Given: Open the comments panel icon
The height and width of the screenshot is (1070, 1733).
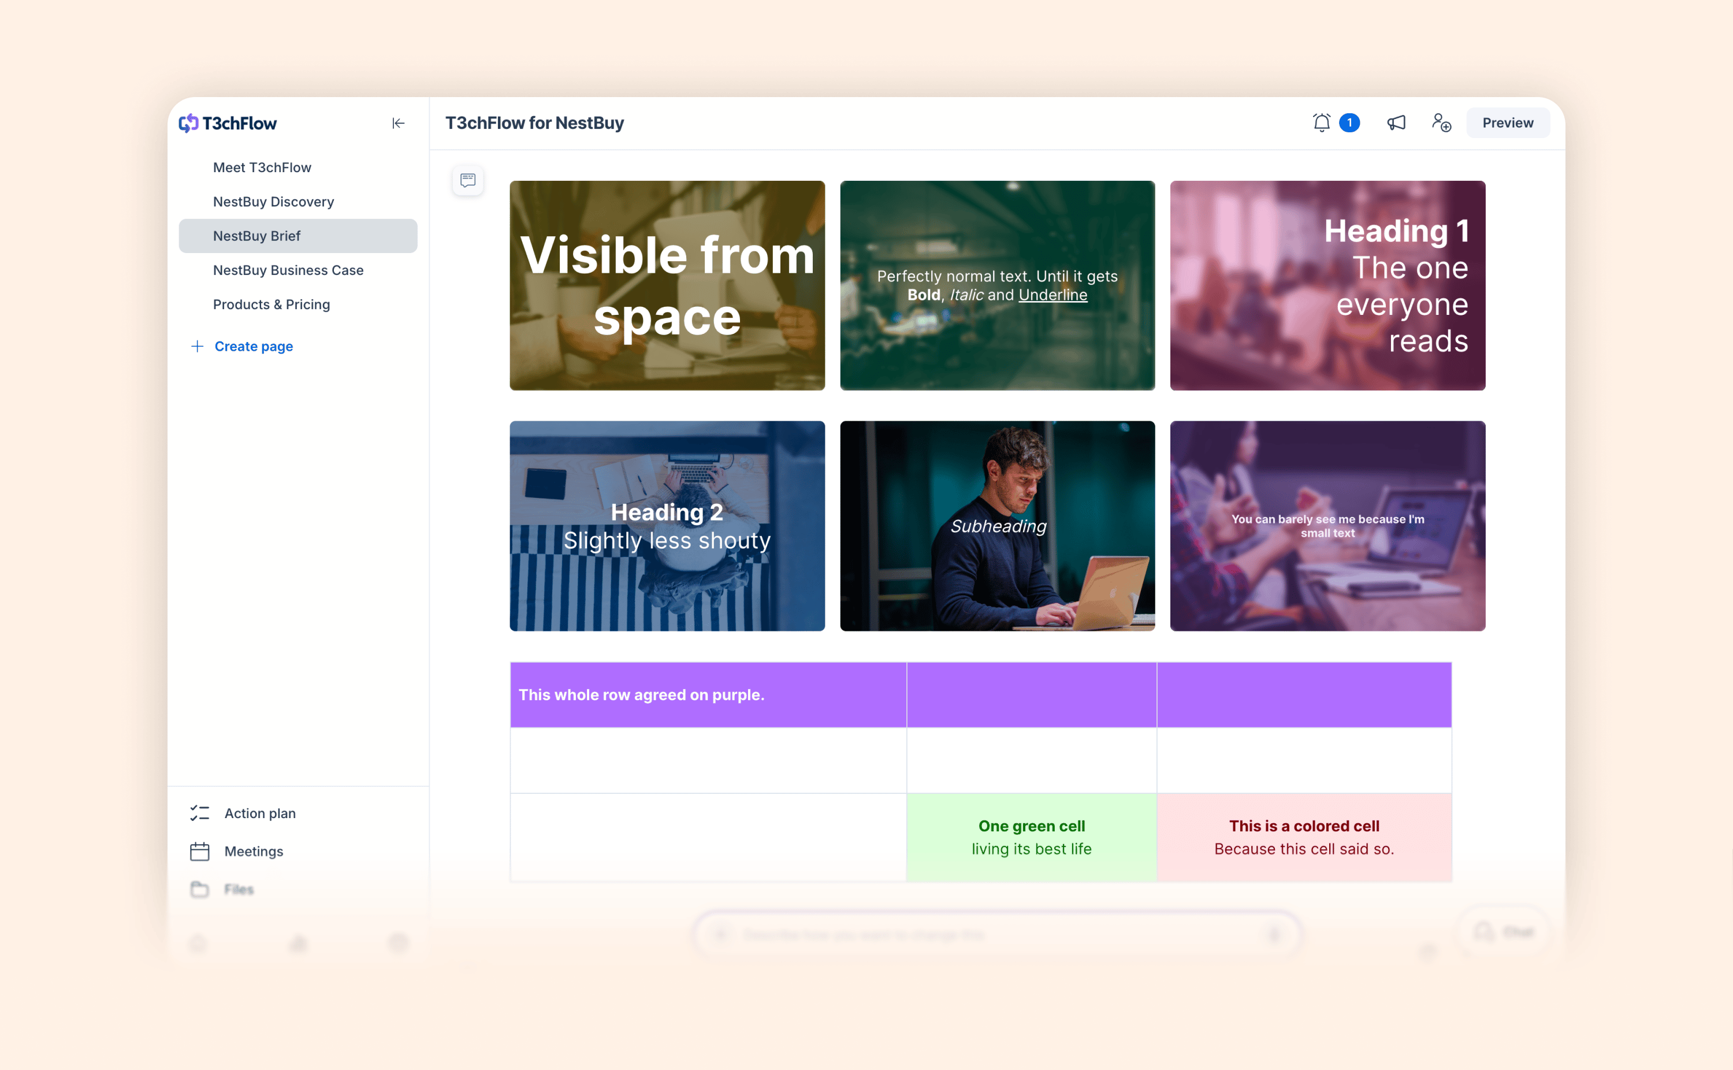Looking at the screenshot, I should point(467,180).
